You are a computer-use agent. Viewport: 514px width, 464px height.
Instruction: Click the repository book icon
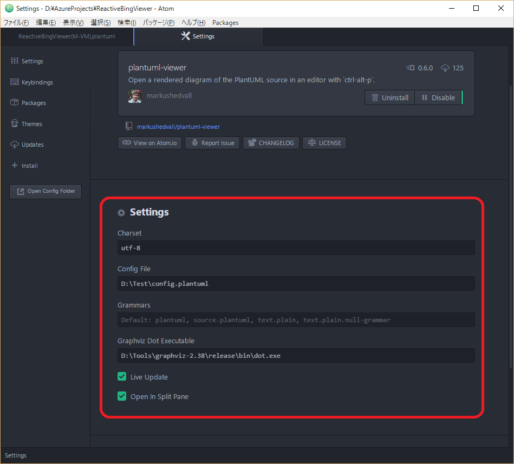coord(129,126)
